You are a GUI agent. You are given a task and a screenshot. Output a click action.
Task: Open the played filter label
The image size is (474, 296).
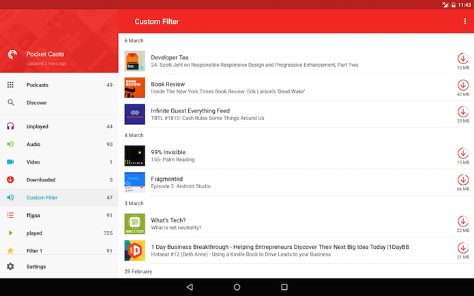(x=34, y=233)
